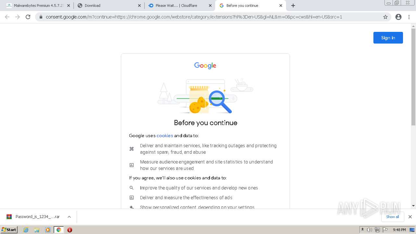Click the Measure audience engagement chart icon
Image resolution: width=416 pixels, height=234 pixels.
point(132,165)
